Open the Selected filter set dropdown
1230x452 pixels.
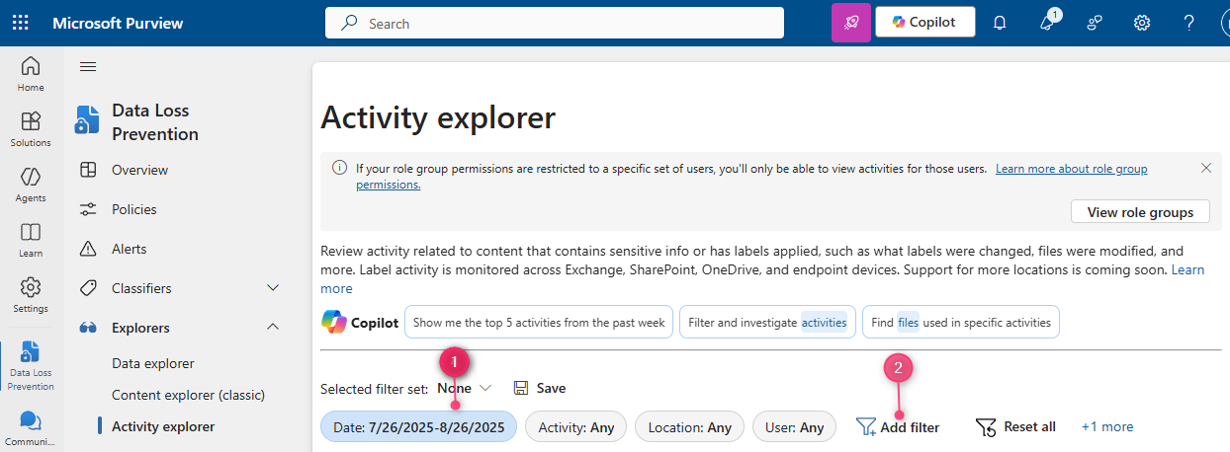click(x=465, y=388)
